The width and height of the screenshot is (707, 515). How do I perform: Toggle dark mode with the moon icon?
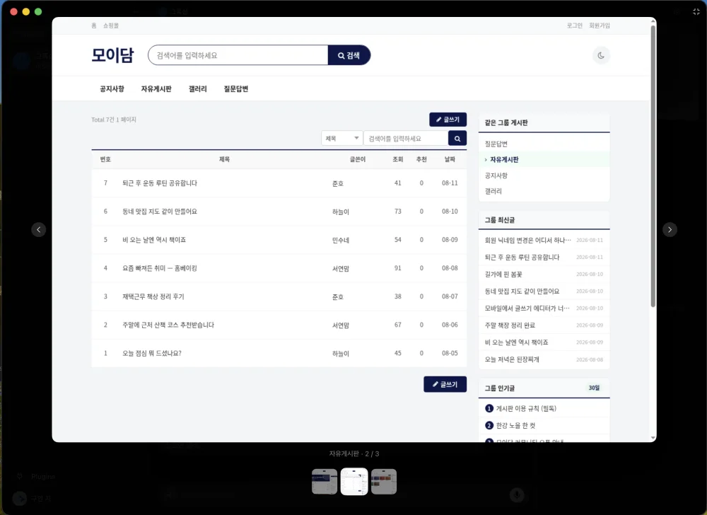[x=600, y=55]
